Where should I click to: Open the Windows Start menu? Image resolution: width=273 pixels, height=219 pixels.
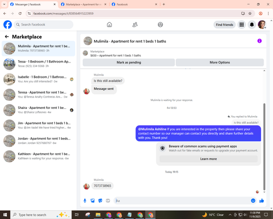click(x=5, y=215)
